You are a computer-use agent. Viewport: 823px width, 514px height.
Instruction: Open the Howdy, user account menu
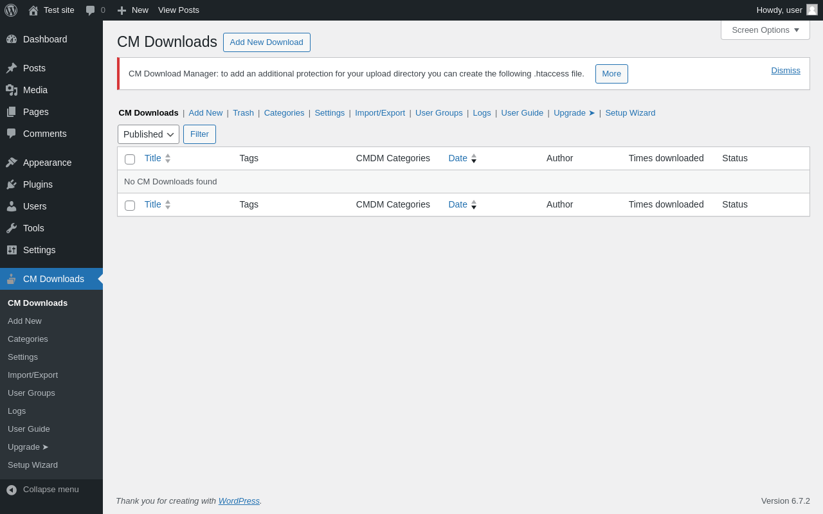point(787,10)
